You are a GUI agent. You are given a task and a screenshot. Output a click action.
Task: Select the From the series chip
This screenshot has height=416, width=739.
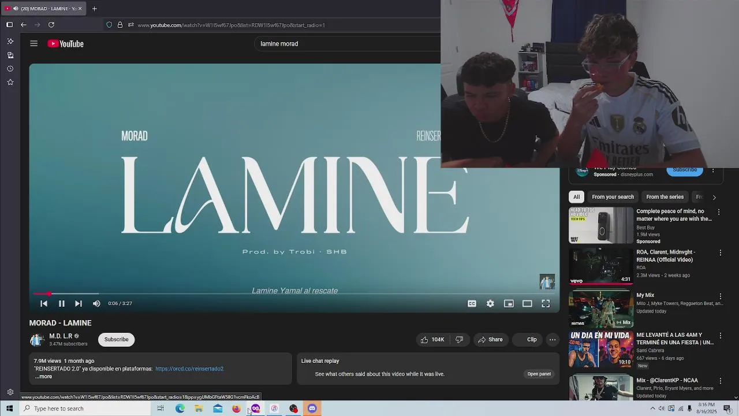[665, 197]
